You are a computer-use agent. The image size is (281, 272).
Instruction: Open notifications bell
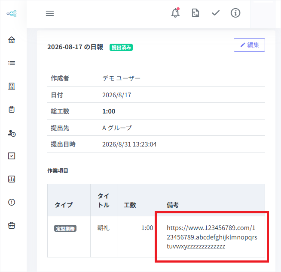point(175,13)
